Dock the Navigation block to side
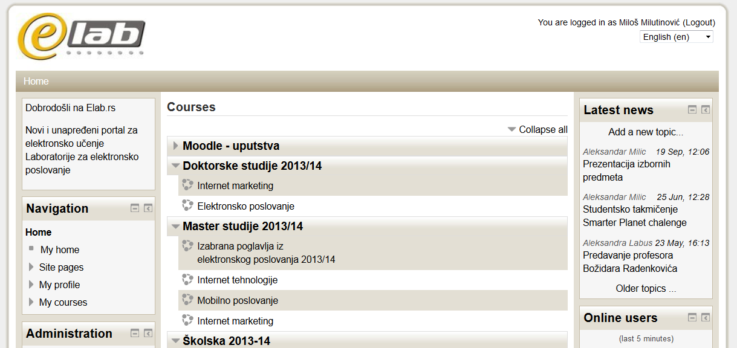 pyautogui.click(x=148, y=208)
